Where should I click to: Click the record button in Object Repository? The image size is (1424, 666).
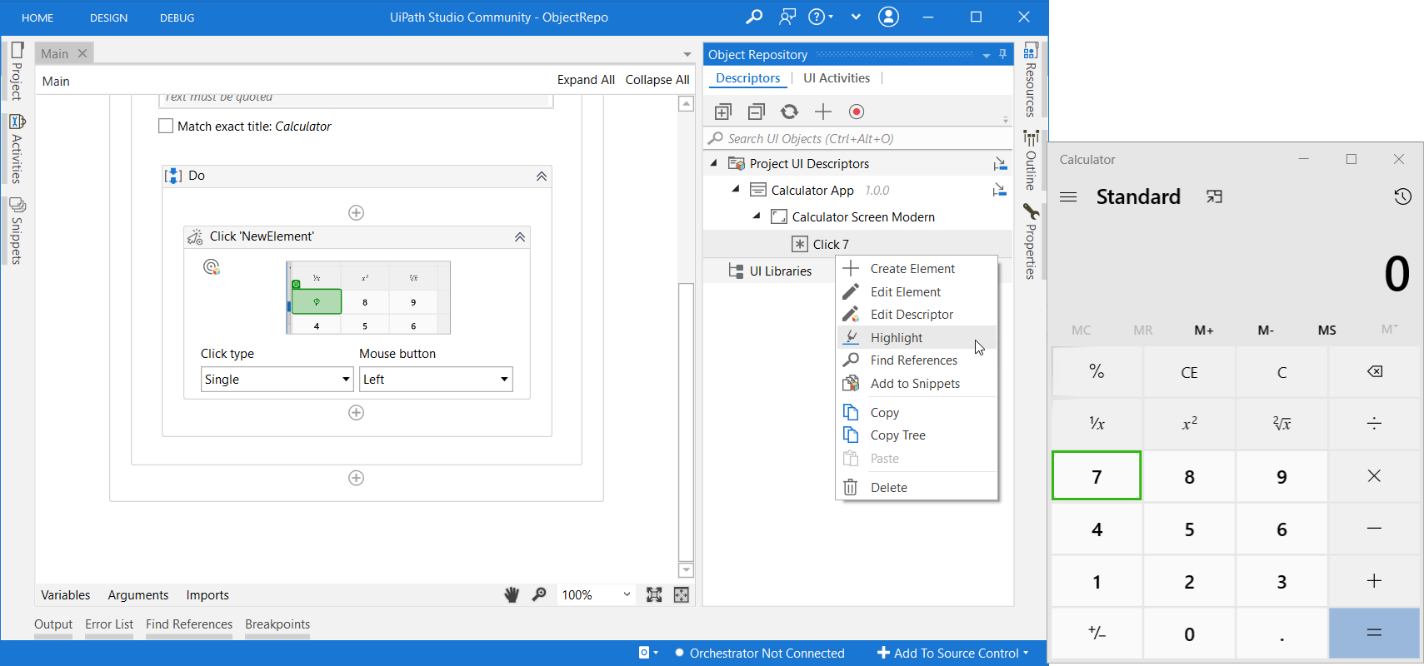(857, 112)
